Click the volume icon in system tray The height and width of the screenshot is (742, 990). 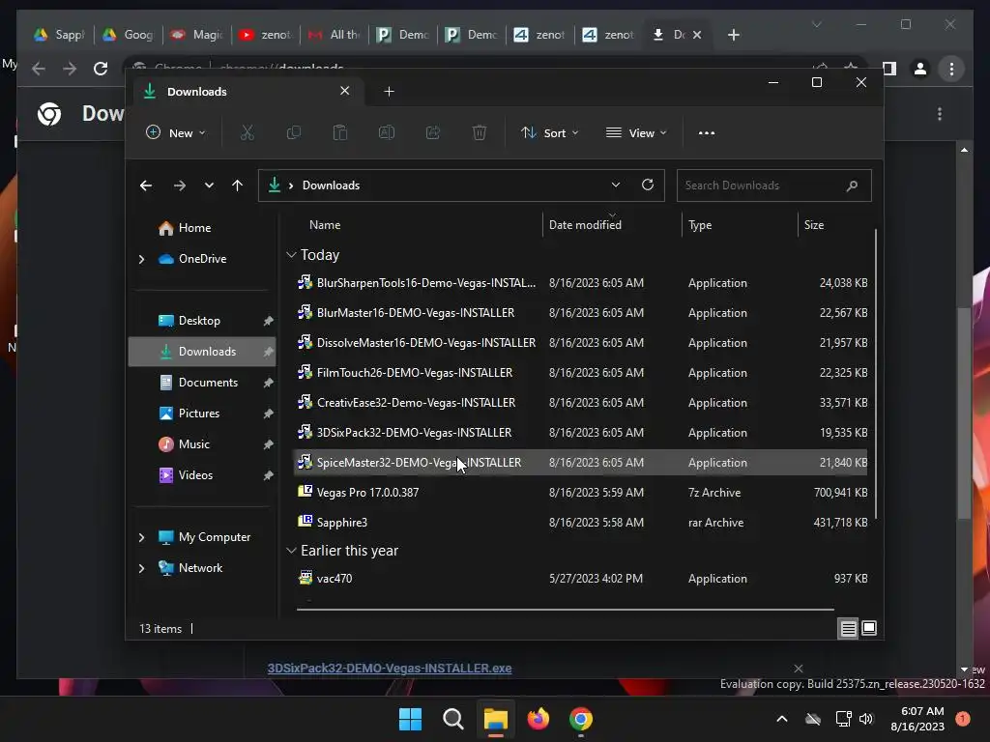[866, 719]
